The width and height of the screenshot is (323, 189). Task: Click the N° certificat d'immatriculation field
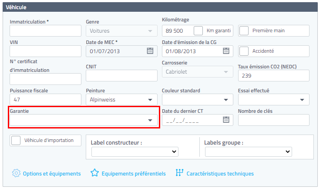45,79
